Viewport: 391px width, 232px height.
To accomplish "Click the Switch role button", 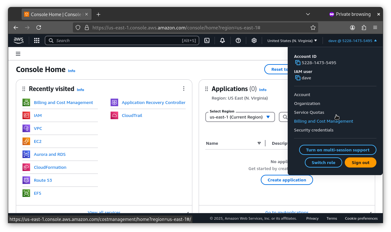I will (x=324, y=162).
